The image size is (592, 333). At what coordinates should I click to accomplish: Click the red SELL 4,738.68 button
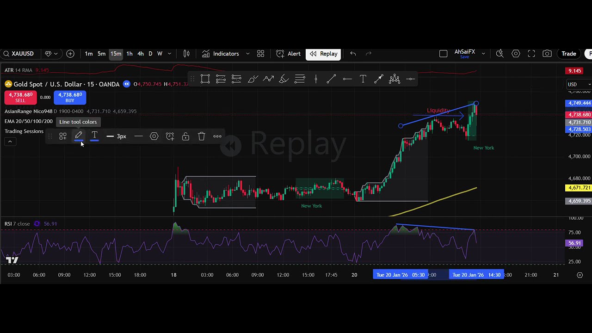(x=20, y=97)
